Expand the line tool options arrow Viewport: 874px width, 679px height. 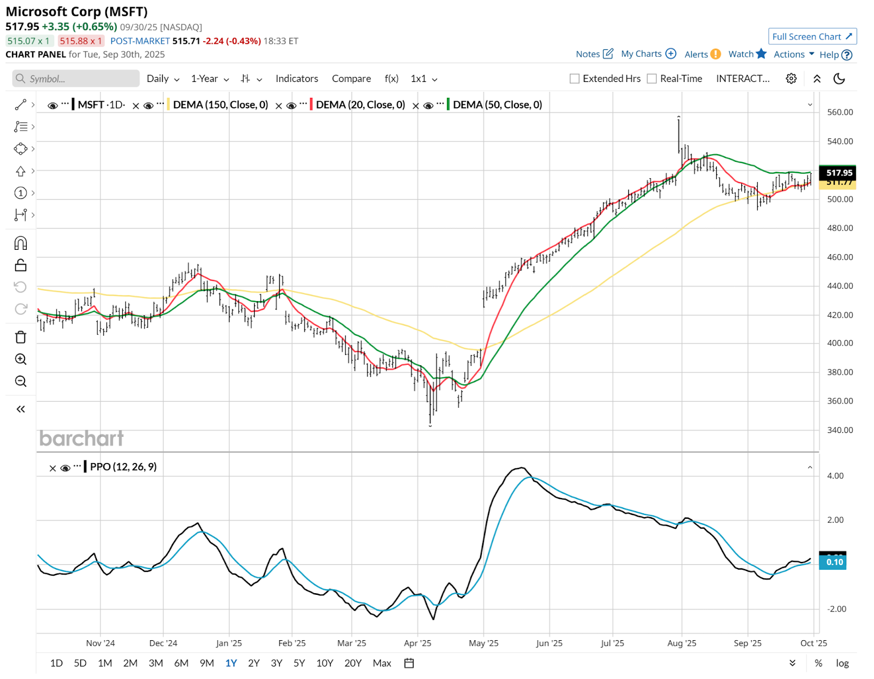tap(33, 104)
